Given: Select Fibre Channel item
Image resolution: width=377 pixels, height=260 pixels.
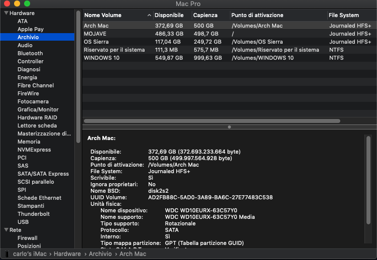Looking at the screenshot, I should pyautogui.click(x=36, y=85).
